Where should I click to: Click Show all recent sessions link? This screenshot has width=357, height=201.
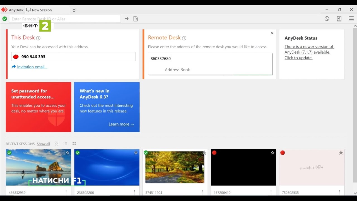43,144
